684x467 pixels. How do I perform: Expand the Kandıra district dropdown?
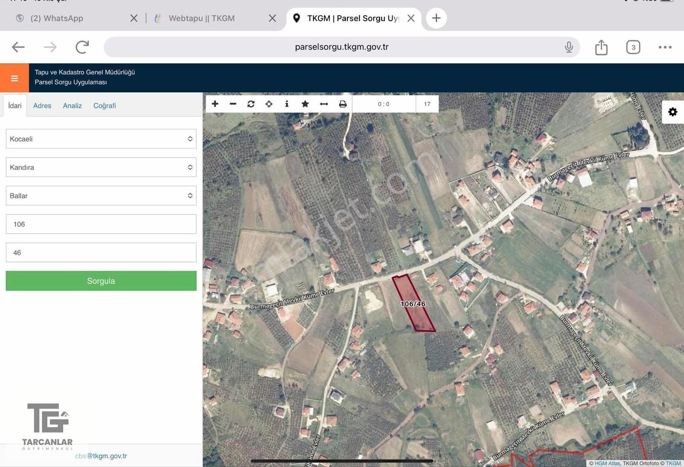tap(101, 167)
